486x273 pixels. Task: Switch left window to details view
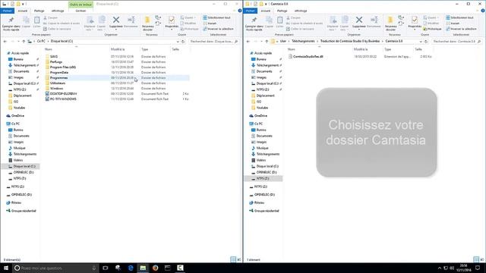tap(233, 259)
